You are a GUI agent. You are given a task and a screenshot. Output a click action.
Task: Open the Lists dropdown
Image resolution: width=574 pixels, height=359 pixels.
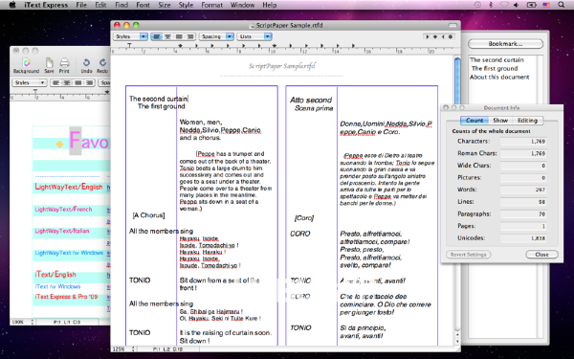[254, 36]
